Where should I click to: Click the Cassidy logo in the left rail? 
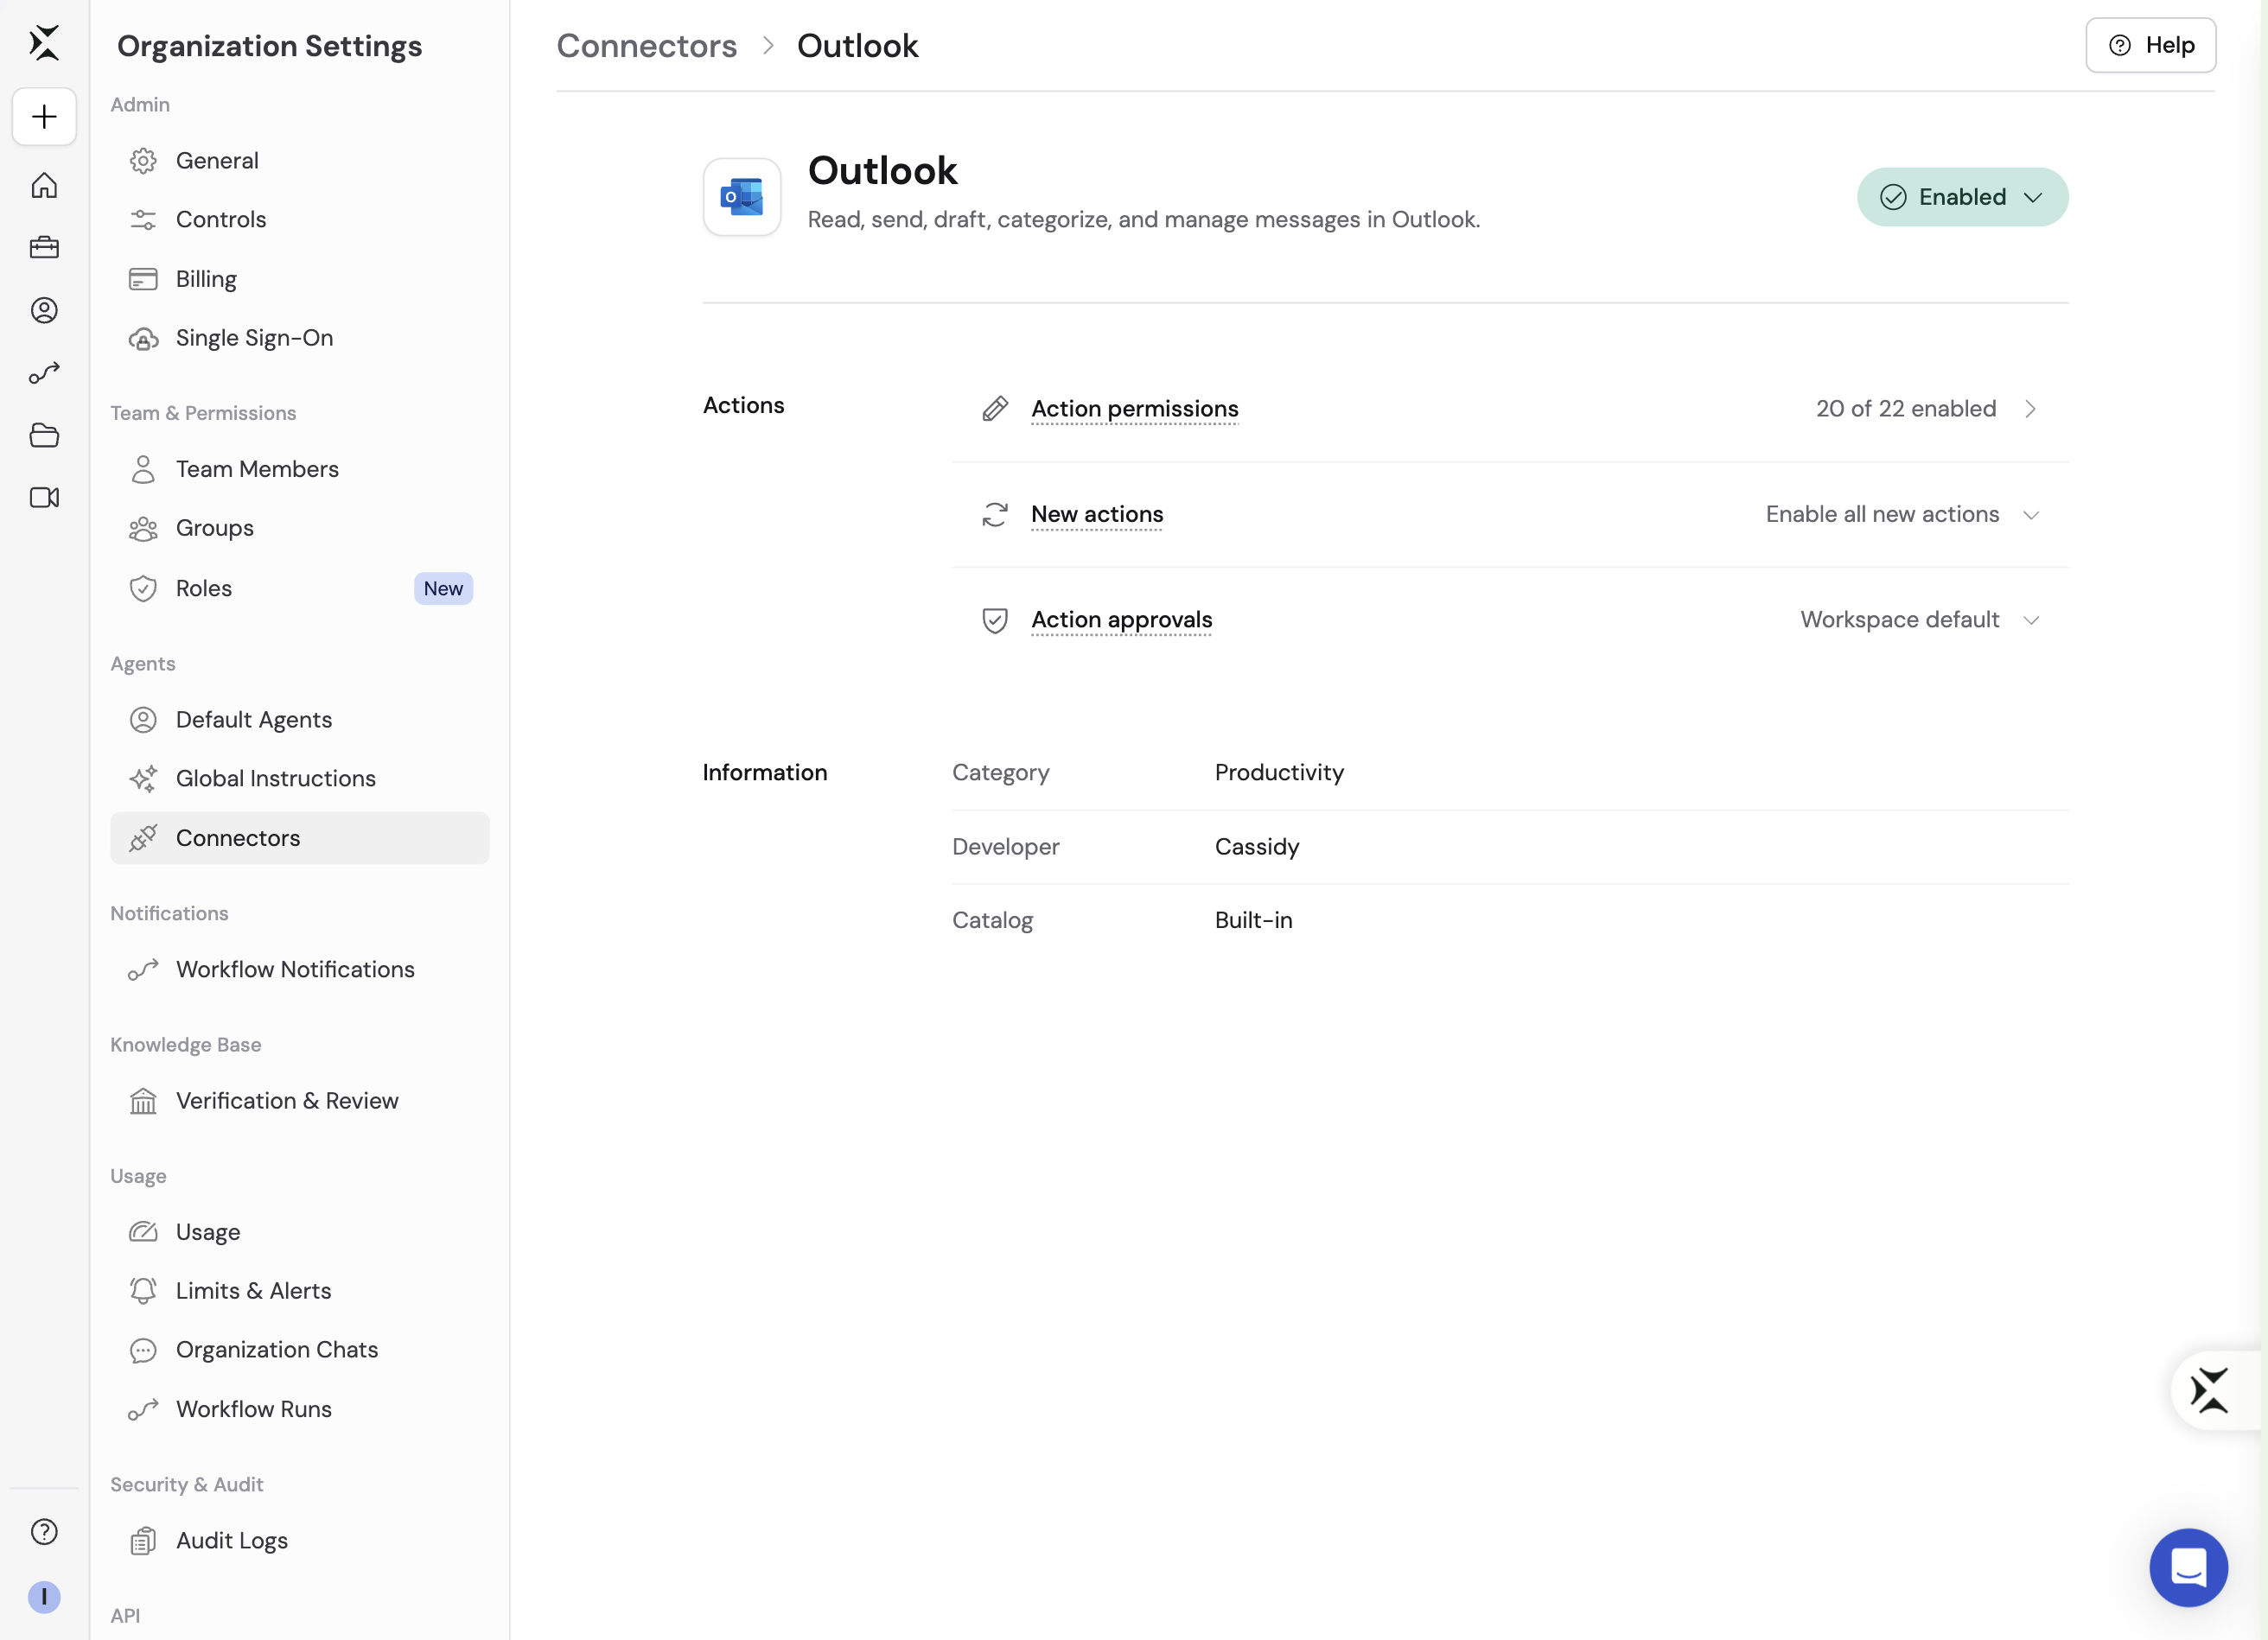[44, 43]
